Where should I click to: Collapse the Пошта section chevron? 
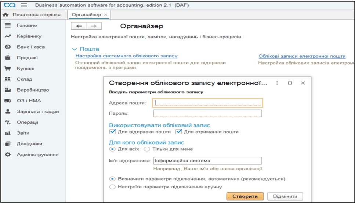pos(74,49)
